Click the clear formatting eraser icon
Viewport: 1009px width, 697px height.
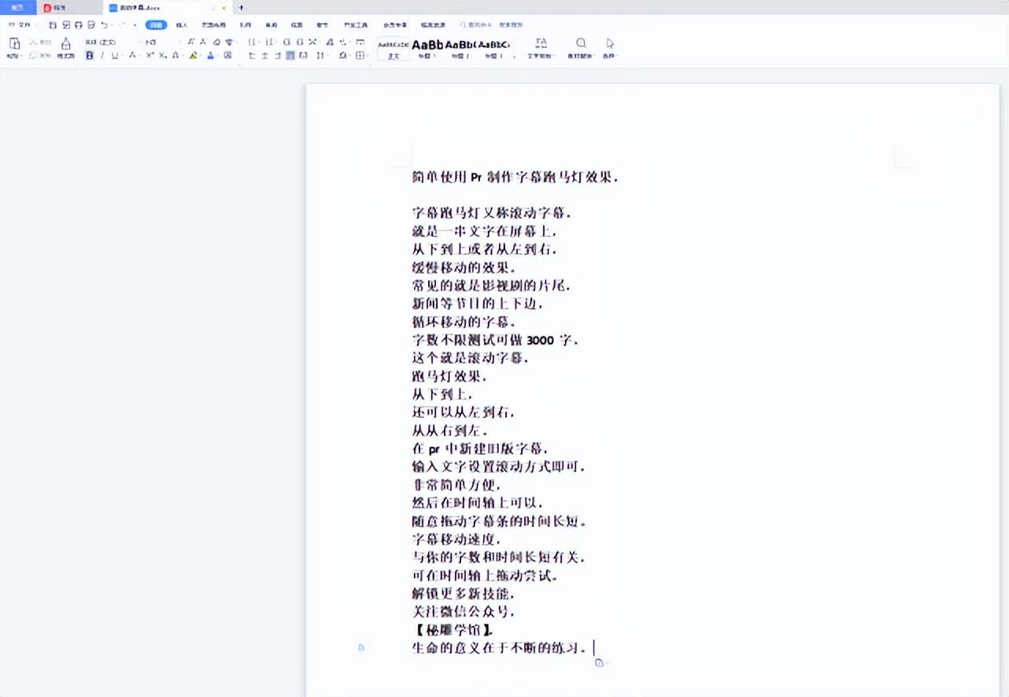click(216, 42)
